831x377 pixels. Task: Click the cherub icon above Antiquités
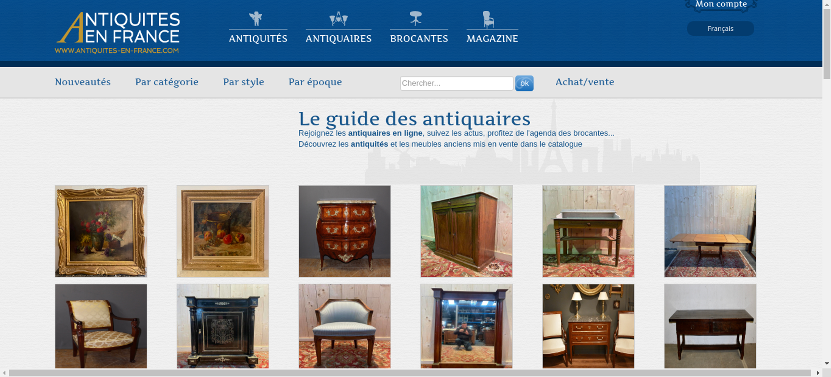tap(256, 19)
